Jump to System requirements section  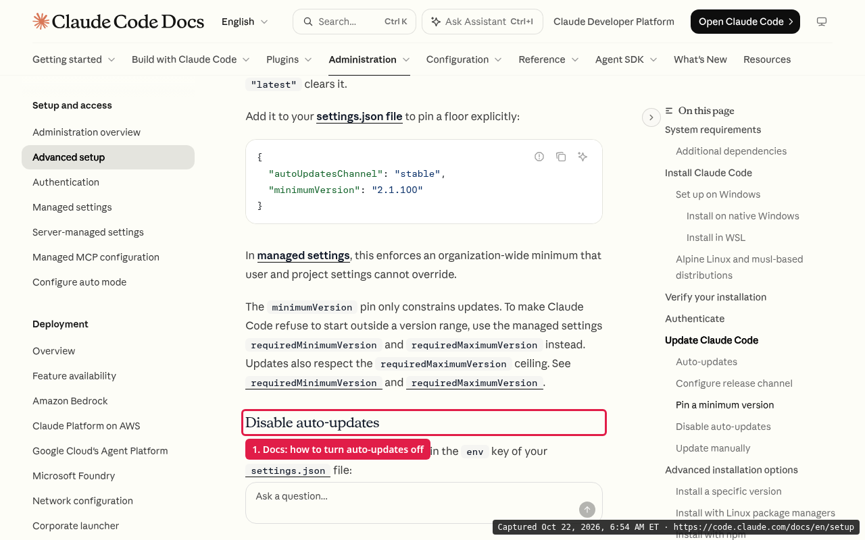pos(713,130)
